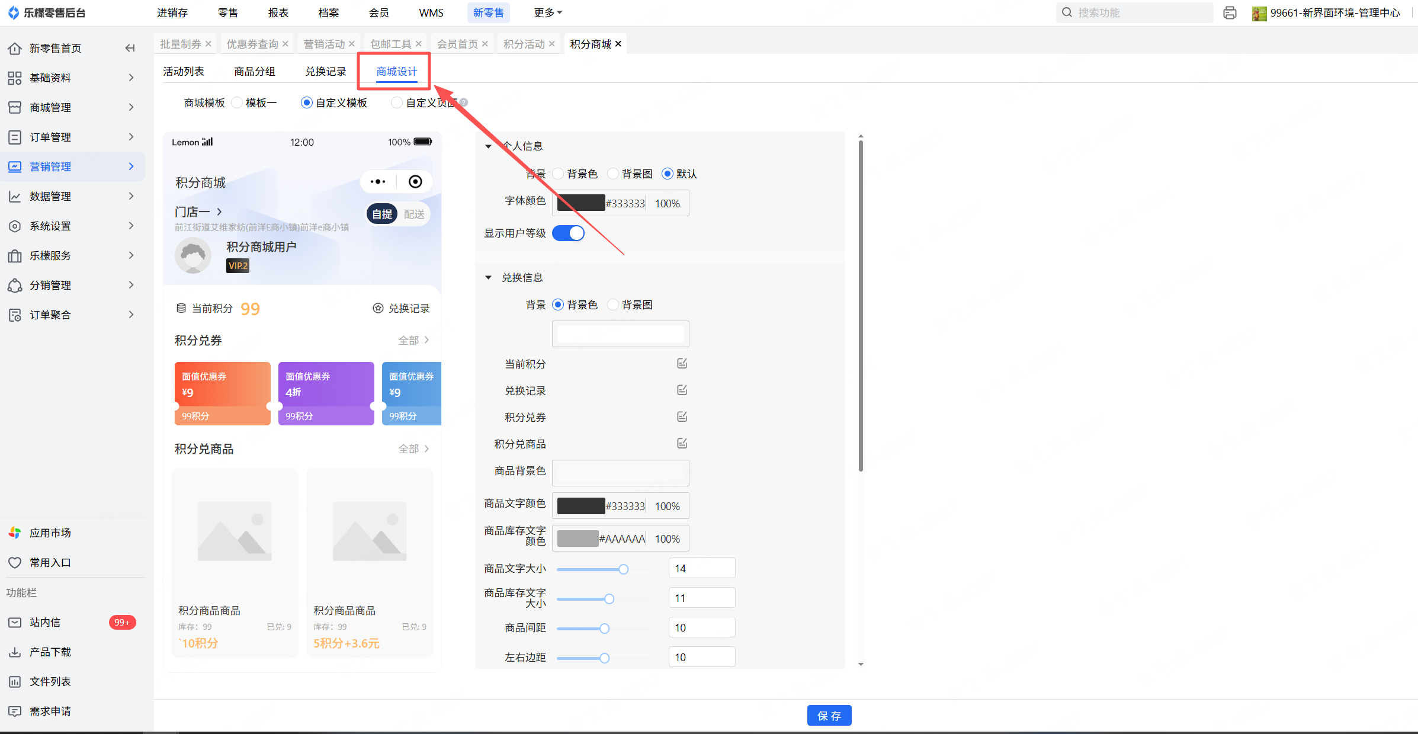1418x734 pixels.
Task: Click the edit icon beside 当前积分
Action: 682,363
